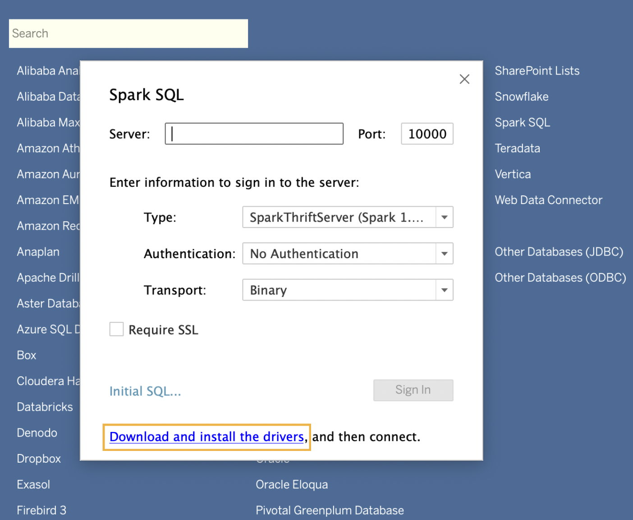Image resolution: width=633 pixels, height=520 pixels.
Task: Select Alibaba MaxCompute connector entry
Action: 48,122
